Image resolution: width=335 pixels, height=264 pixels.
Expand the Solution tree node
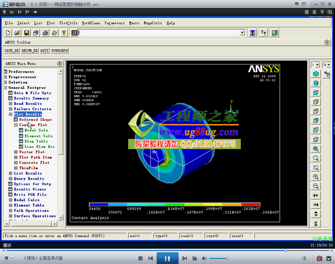[x=5, y=82]
